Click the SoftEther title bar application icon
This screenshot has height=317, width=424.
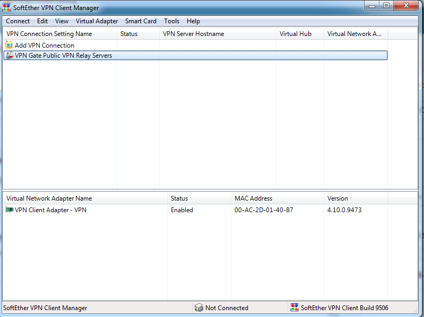(6, 8)
